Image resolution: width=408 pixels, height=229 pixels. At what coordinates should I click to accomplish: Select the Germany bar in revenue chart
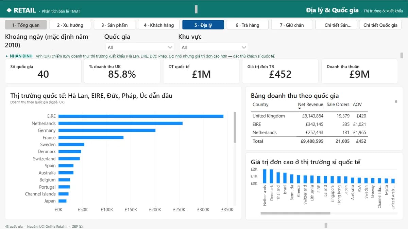pyautogui.click(x=107, y=130)
